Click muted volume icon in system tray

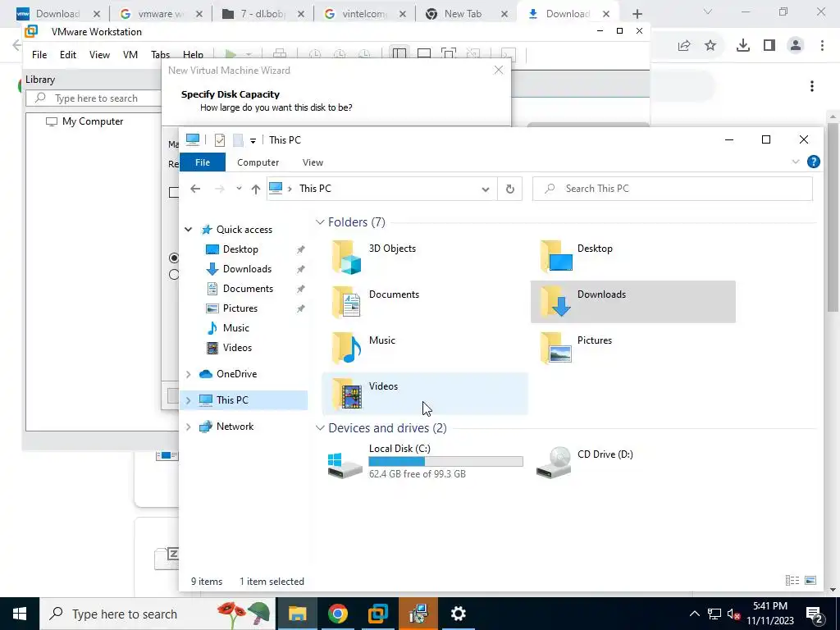733,614
